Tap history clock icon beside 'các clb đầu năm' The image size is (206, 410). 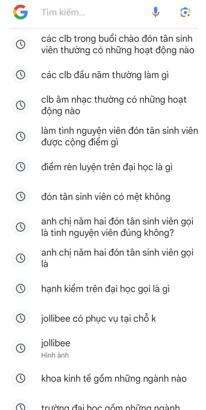pyautogui.click(x=21, y=75)
